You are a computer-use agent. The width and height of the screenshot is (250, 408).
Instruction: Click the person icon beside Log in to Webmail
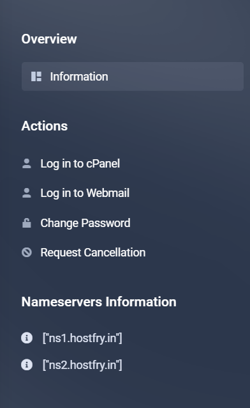point(27,193)
